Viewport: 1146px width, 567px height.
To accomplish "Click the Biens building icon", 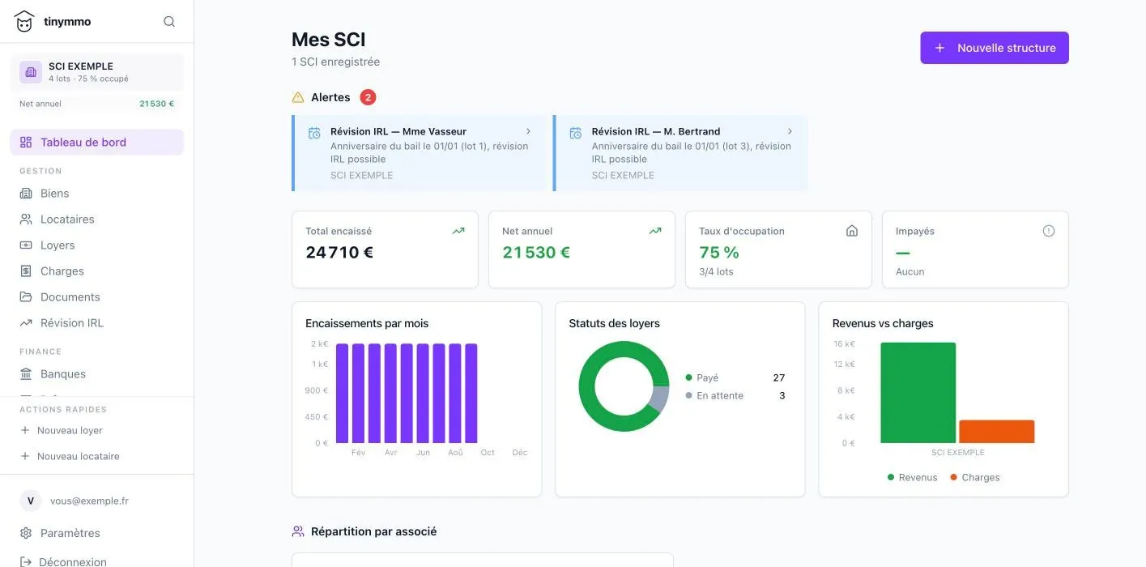I will pyautogui.click(x=26, y=194).
